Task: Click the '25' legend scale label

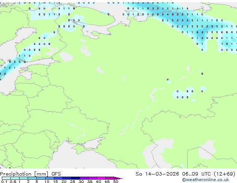Action: click(x=73, y=182)
